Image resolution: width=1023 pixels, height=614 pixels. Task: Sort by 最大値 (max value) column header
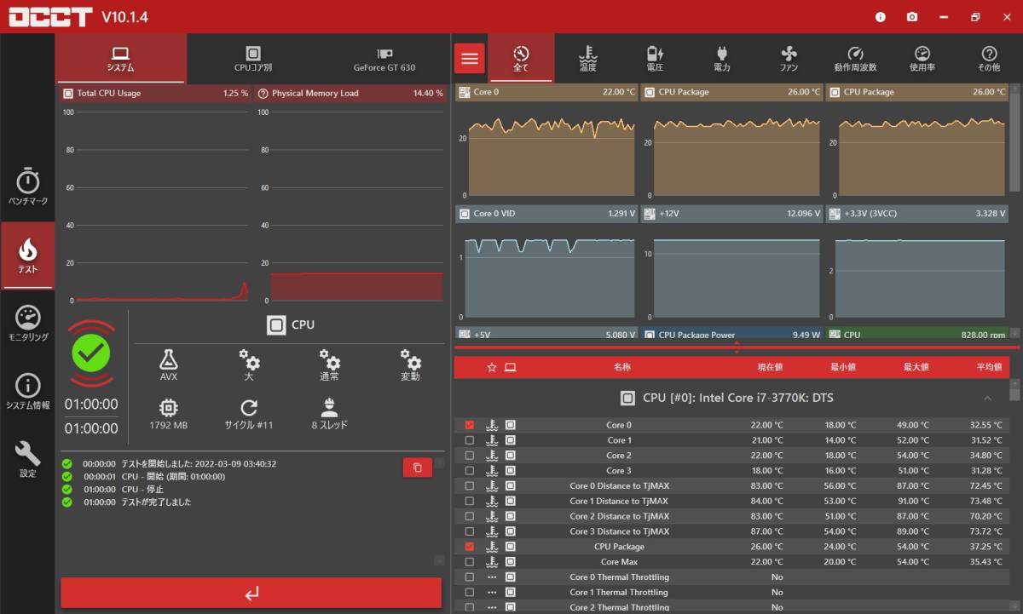916,367
